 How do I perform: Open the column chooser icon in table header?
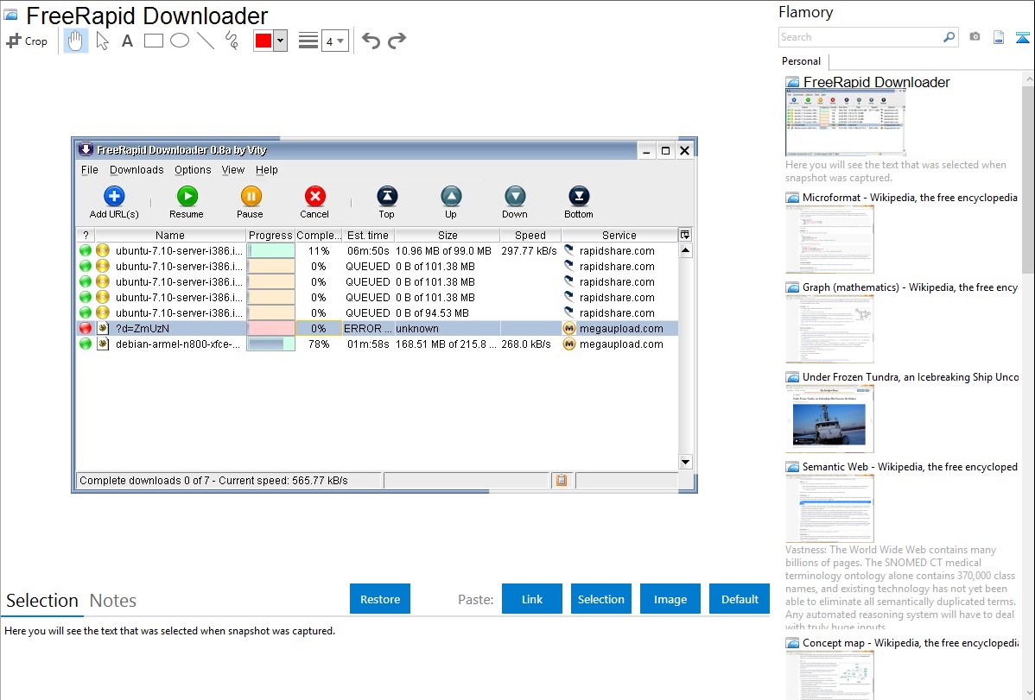point(685,235)
